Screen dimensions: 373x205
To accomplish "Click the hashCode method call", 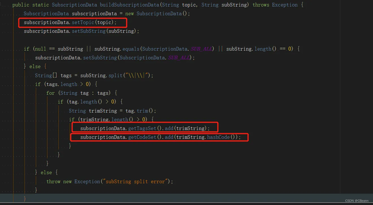I will point(219,137).
